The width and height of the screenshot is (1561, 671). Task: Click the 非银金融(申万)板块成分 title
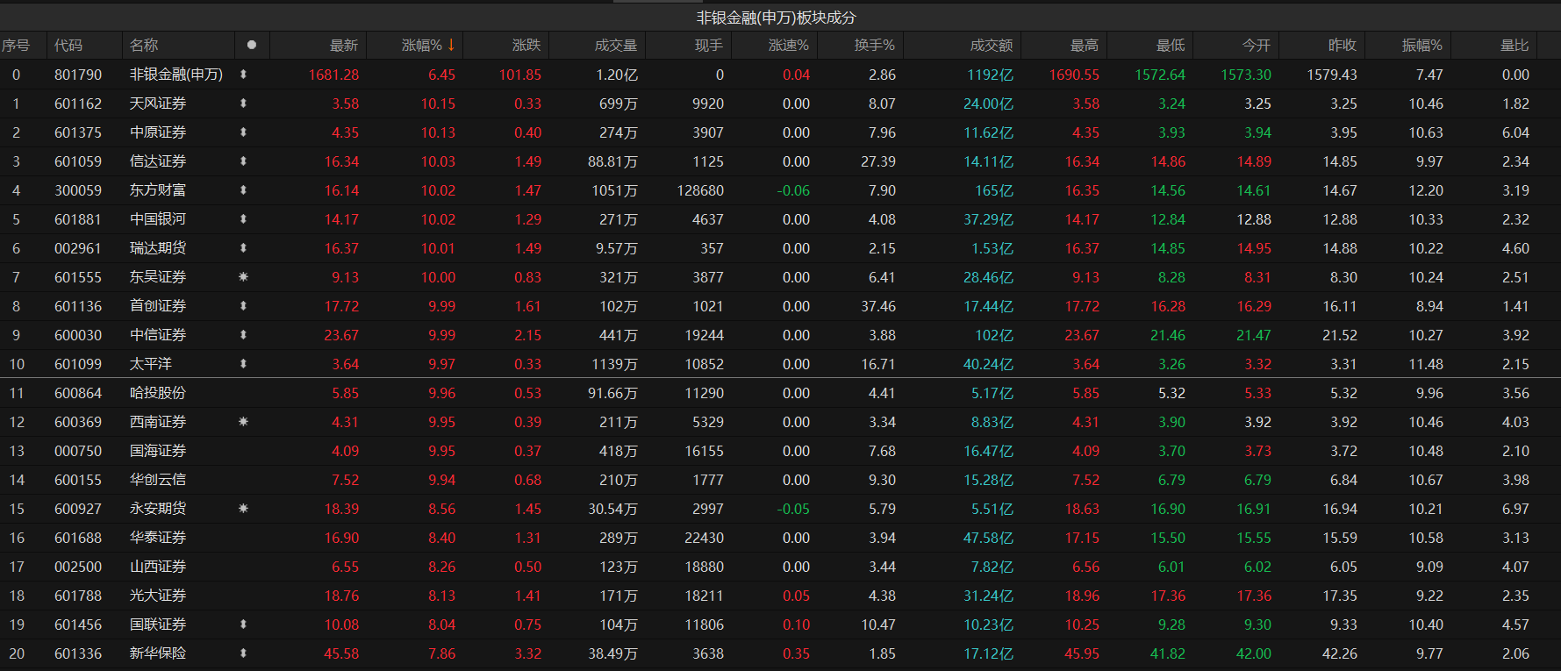pos(777,18)
